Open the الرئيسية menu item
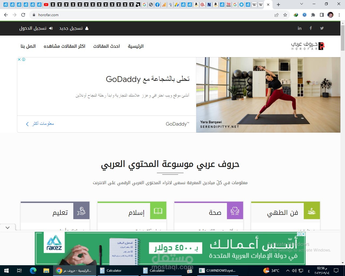Image resolution: width=345 pixels, height=276 pixels. tap(136, 46)
